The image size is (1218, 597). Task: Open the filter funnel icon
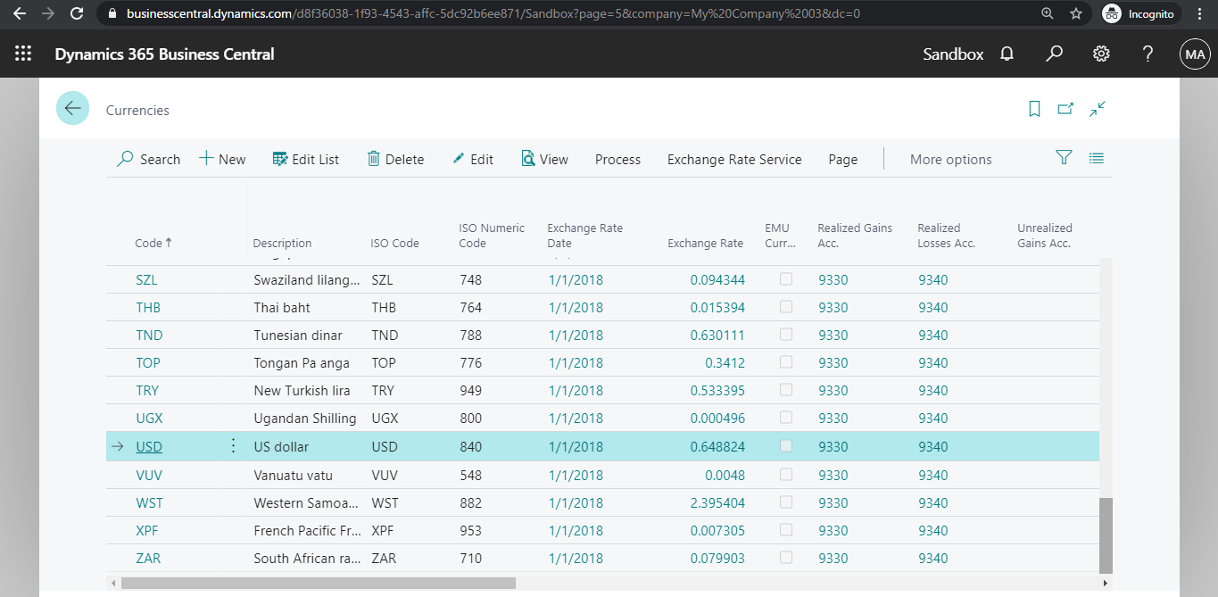click(x=1064, y=157)
